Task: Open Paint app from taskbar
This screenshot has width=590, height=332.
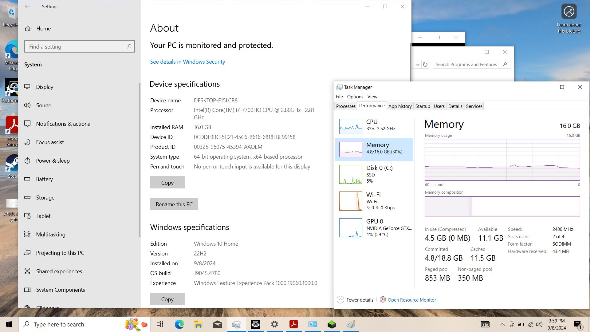Action: 351,324
